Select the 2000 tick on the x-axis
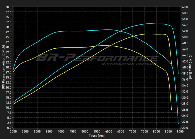 click(x=13, y=131)
